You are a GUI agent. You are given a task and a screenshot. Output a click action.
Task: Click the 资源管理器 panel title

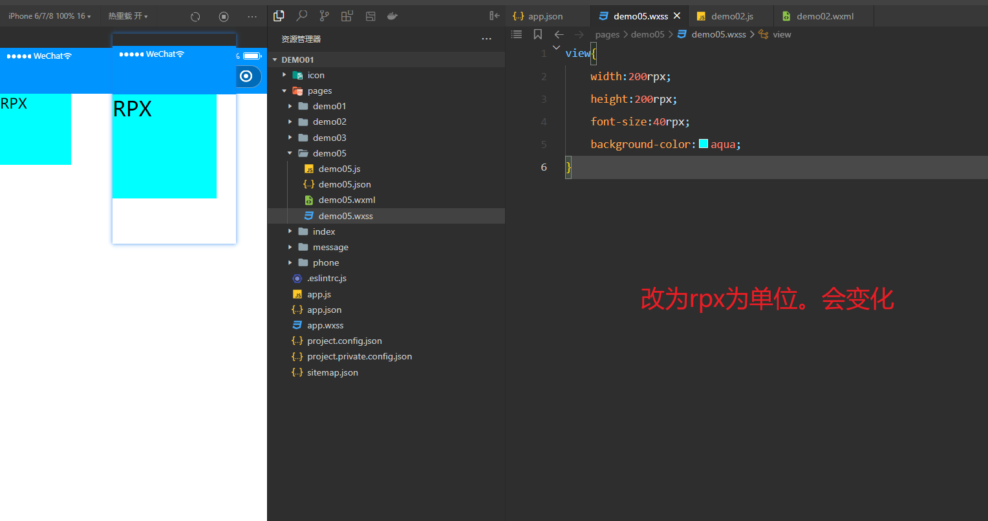pyautogui.click(x=301, y=39)
